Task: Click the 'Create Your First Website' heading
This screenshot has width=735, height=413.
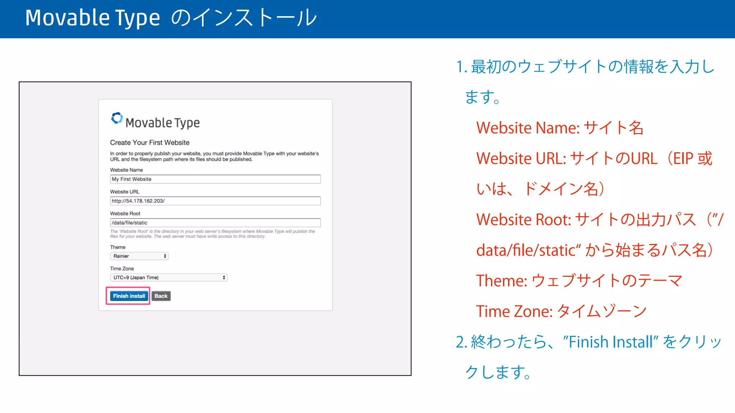Action: [x=150, y=142]
